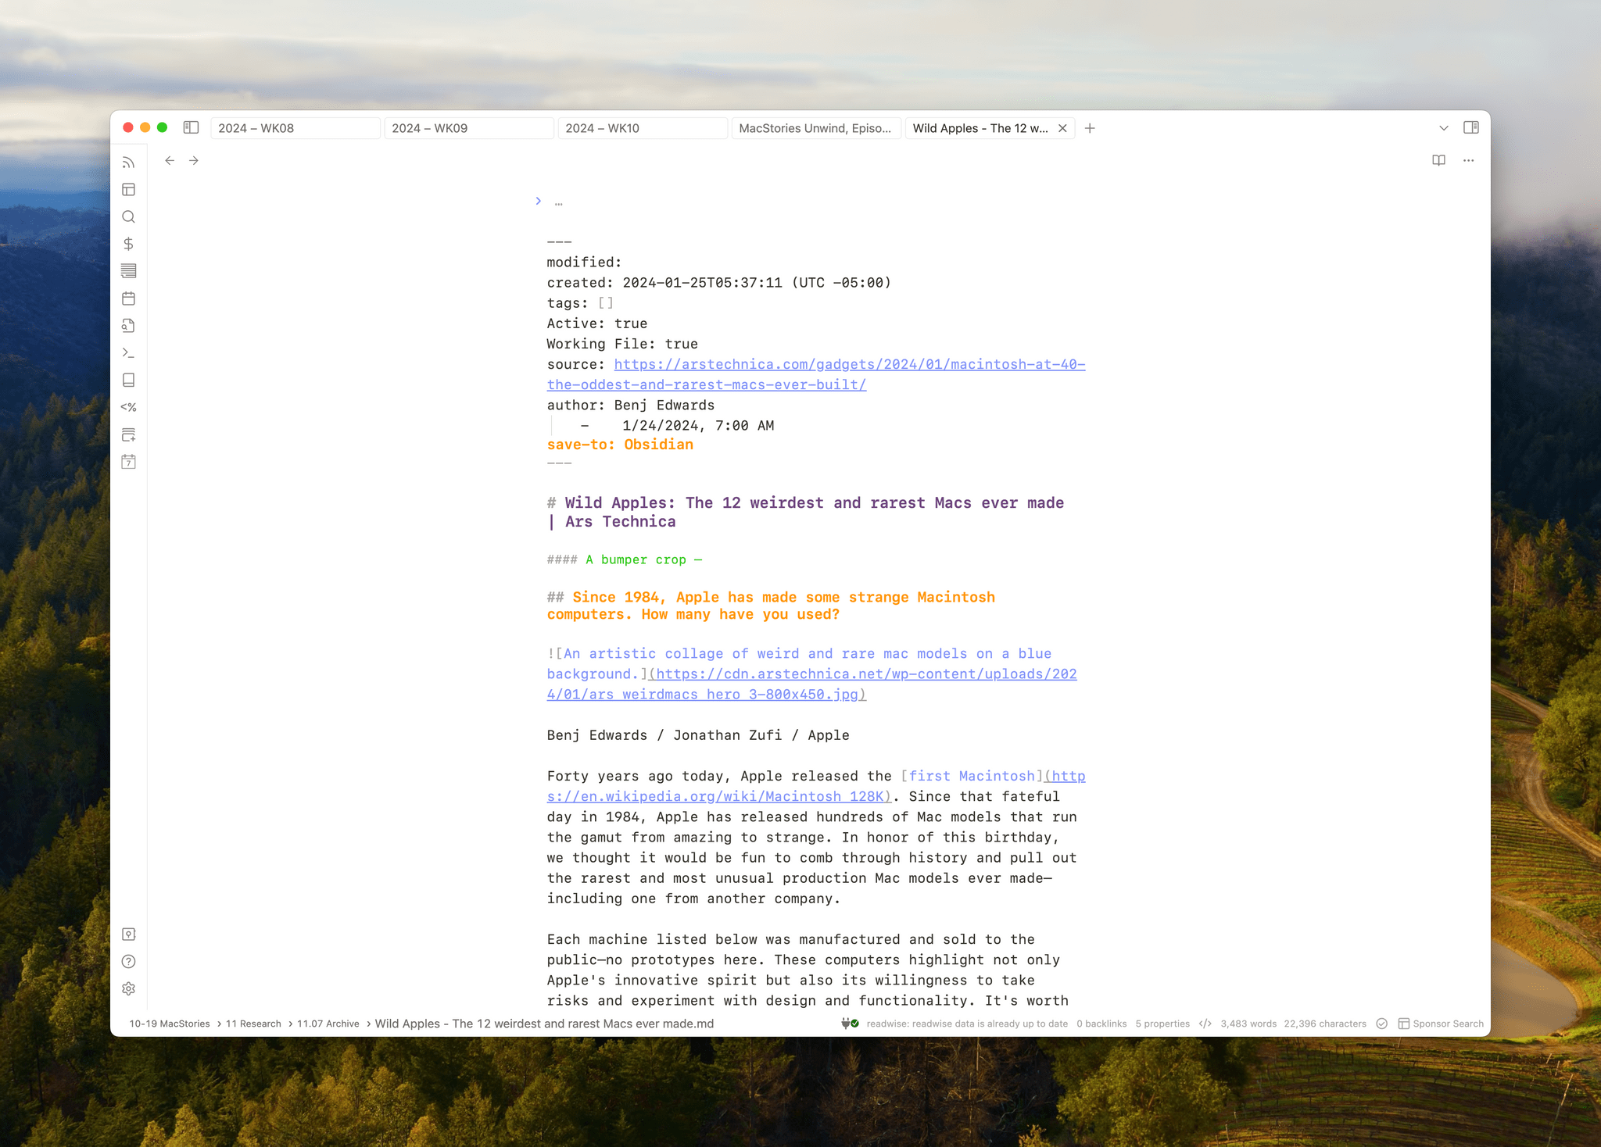Click the Benj Edwards / Jonathan Zufi credit
Viewport: 1601px width, 1147px height.
point(698,735)
